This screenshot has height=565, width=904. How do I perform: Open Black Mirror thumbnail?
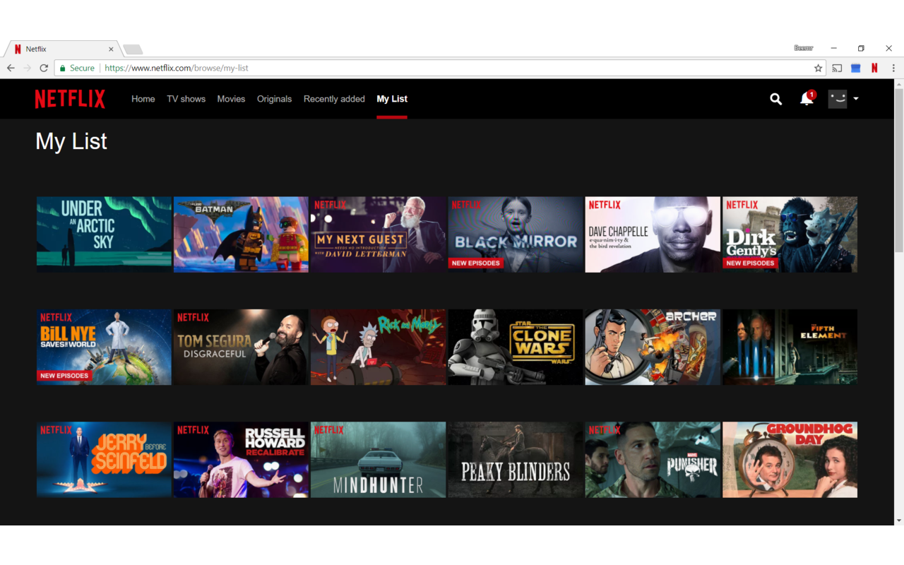pyautogui.click(x=515, y=234)
